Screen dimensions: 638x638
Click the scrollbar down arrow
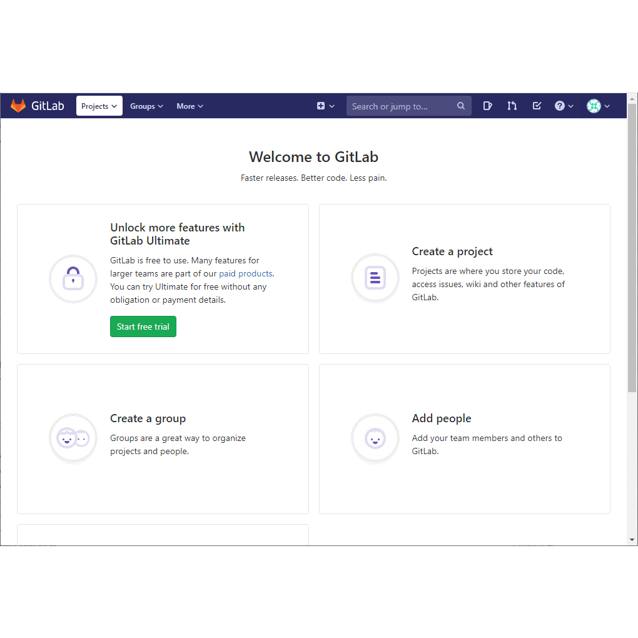632,540
